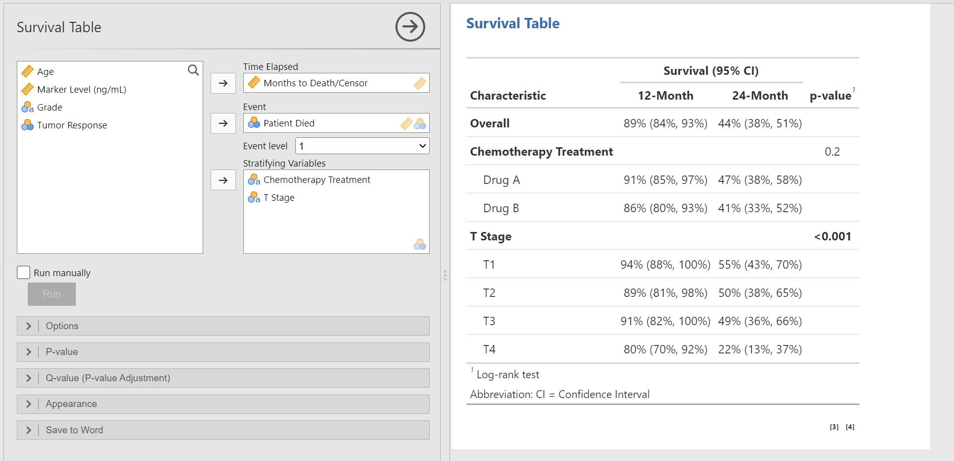
Task: Click the arrow button beside Event
Action: pyautogui.click(x=223, y=123)
